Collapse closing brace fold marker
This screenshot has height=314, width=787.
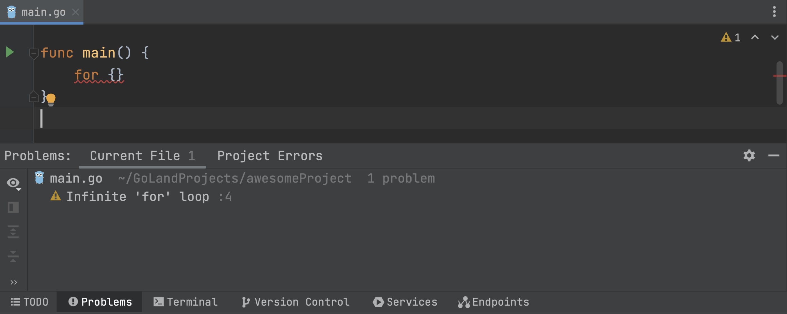pyautogui.click(x=33, y=97)
